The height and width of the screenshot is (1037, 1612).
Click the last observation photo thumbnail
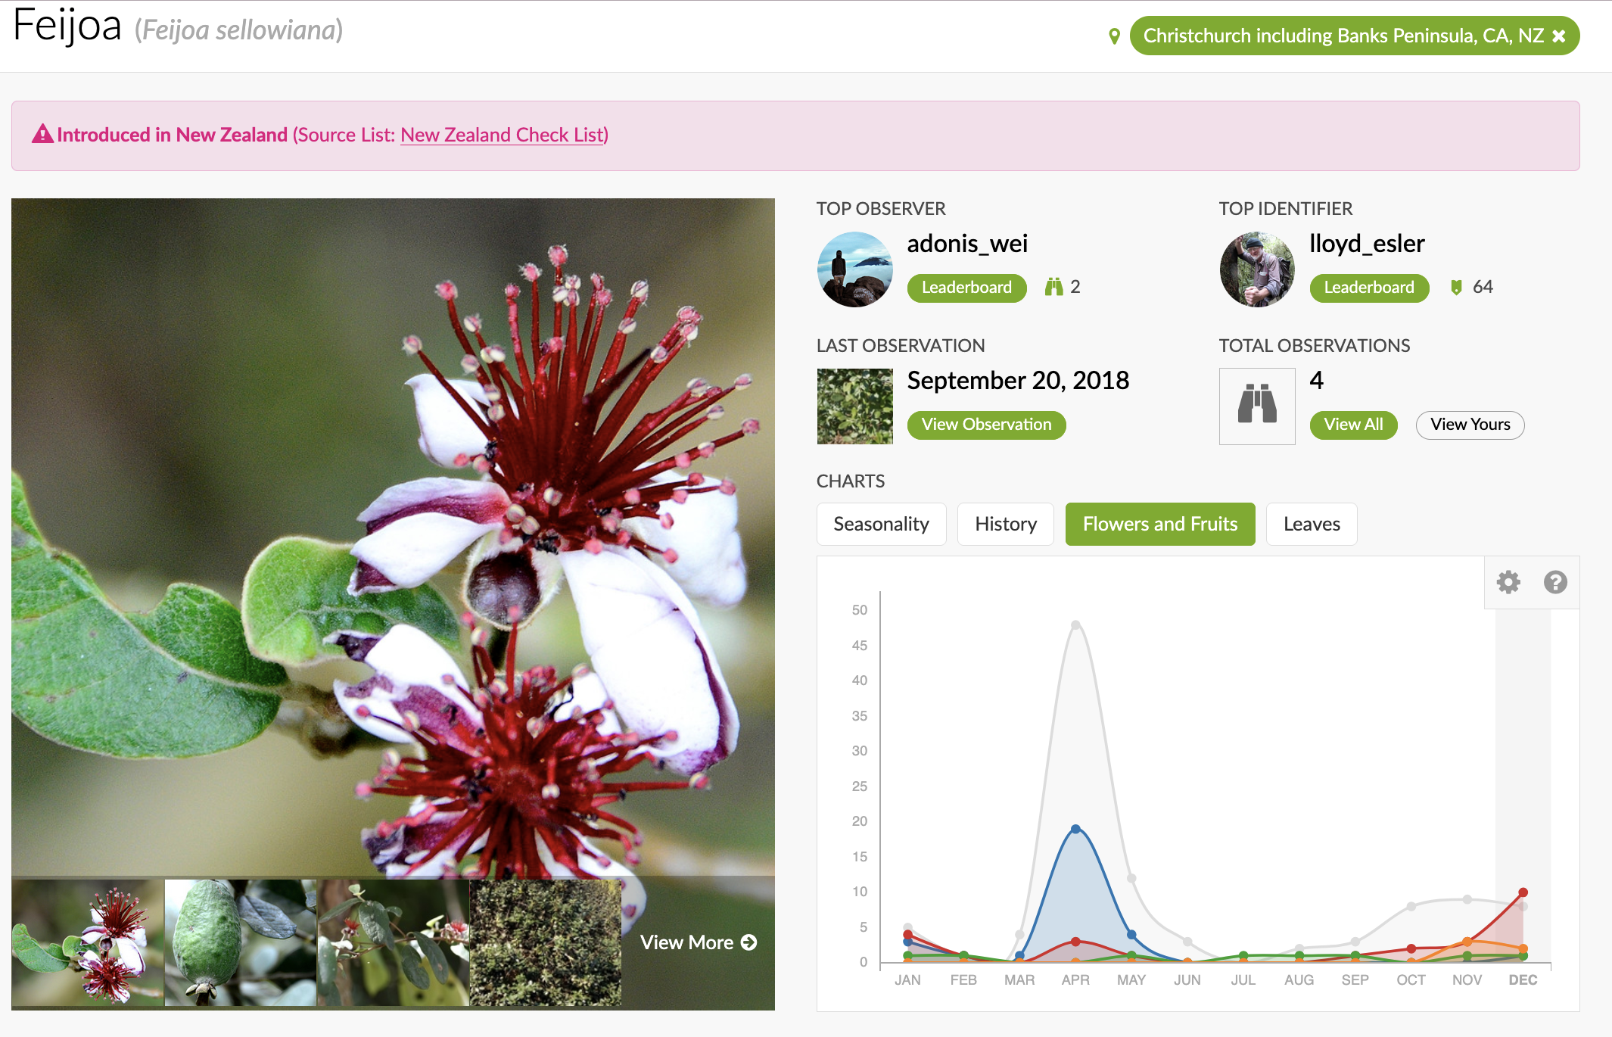point(854,406)
